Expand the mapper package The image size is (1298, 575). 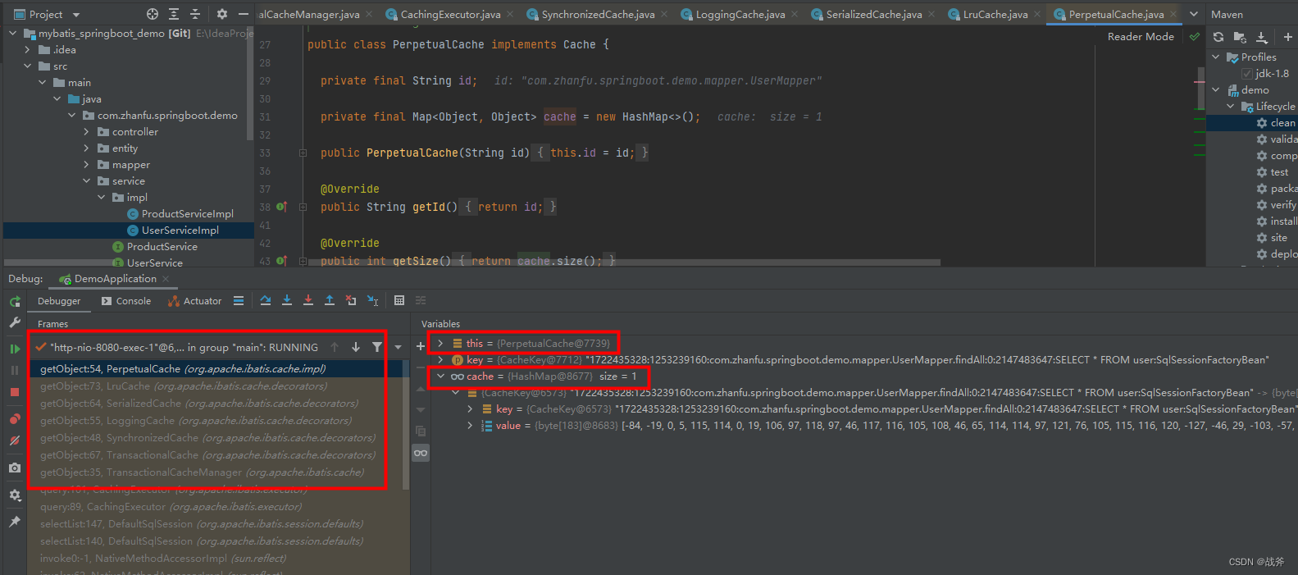(86, 165)
